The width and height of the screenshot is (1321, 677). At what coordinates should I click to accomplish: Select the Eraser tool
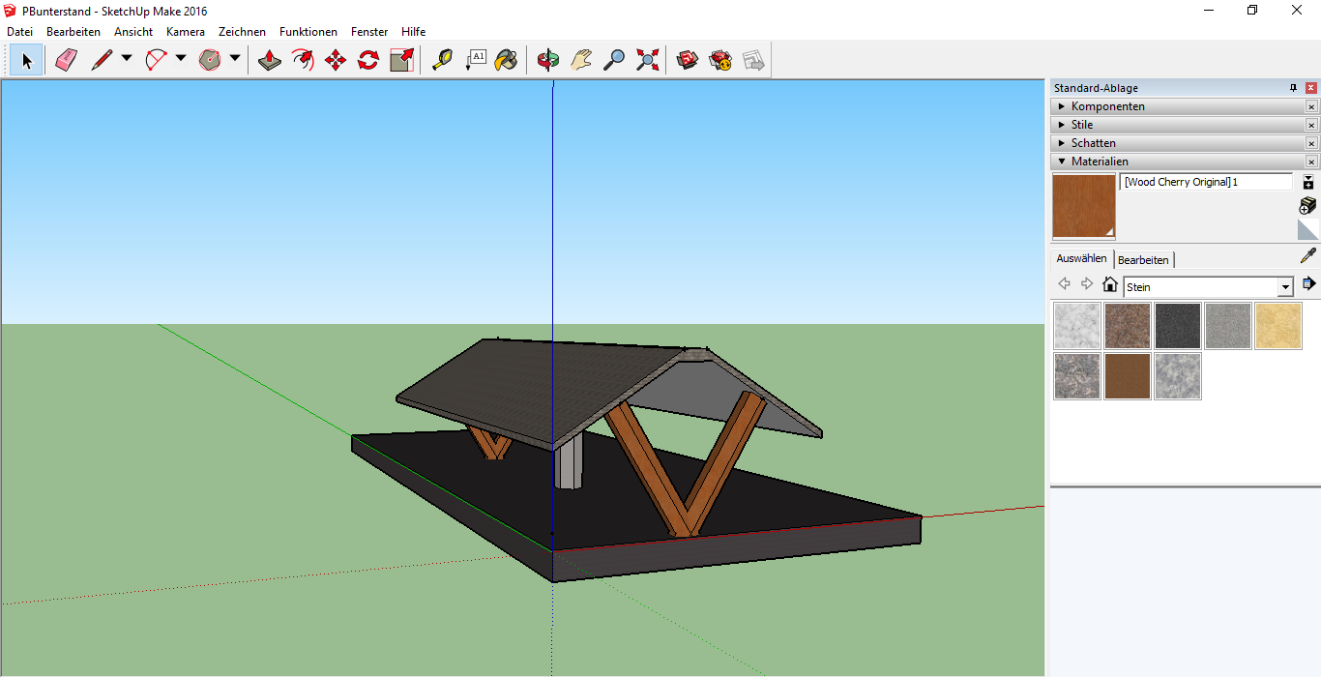[66, 61]
